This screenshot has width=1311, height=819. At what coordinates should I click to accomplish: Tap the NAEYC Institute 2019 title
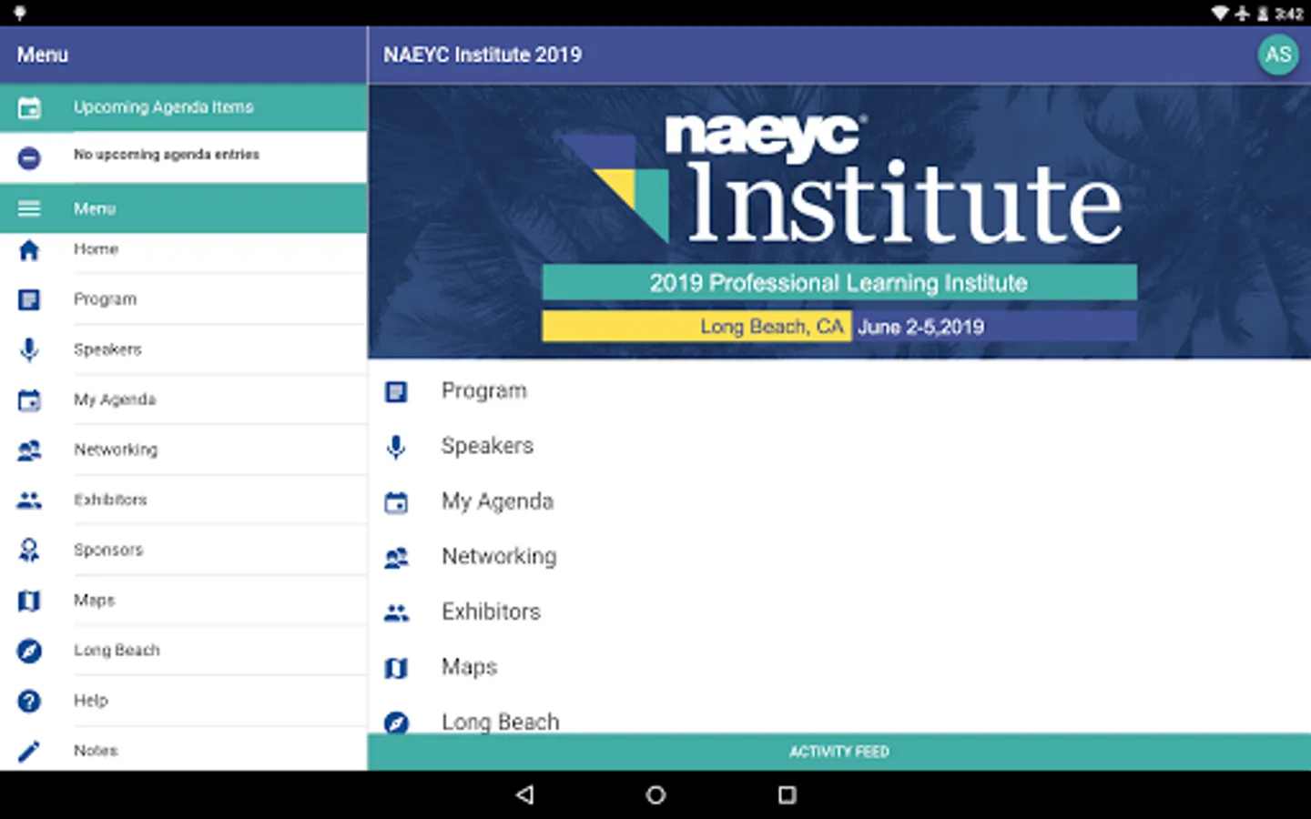point(483,55)
